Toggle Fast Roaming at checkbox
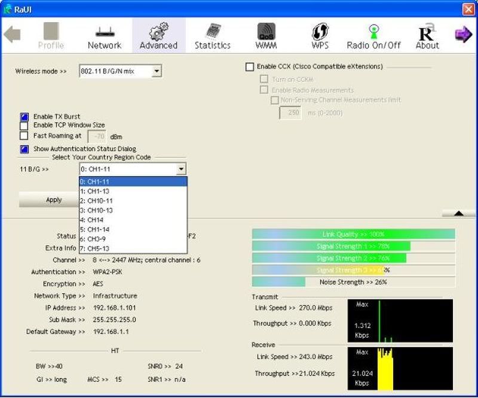478x398 pixels. tap(24, 136)
